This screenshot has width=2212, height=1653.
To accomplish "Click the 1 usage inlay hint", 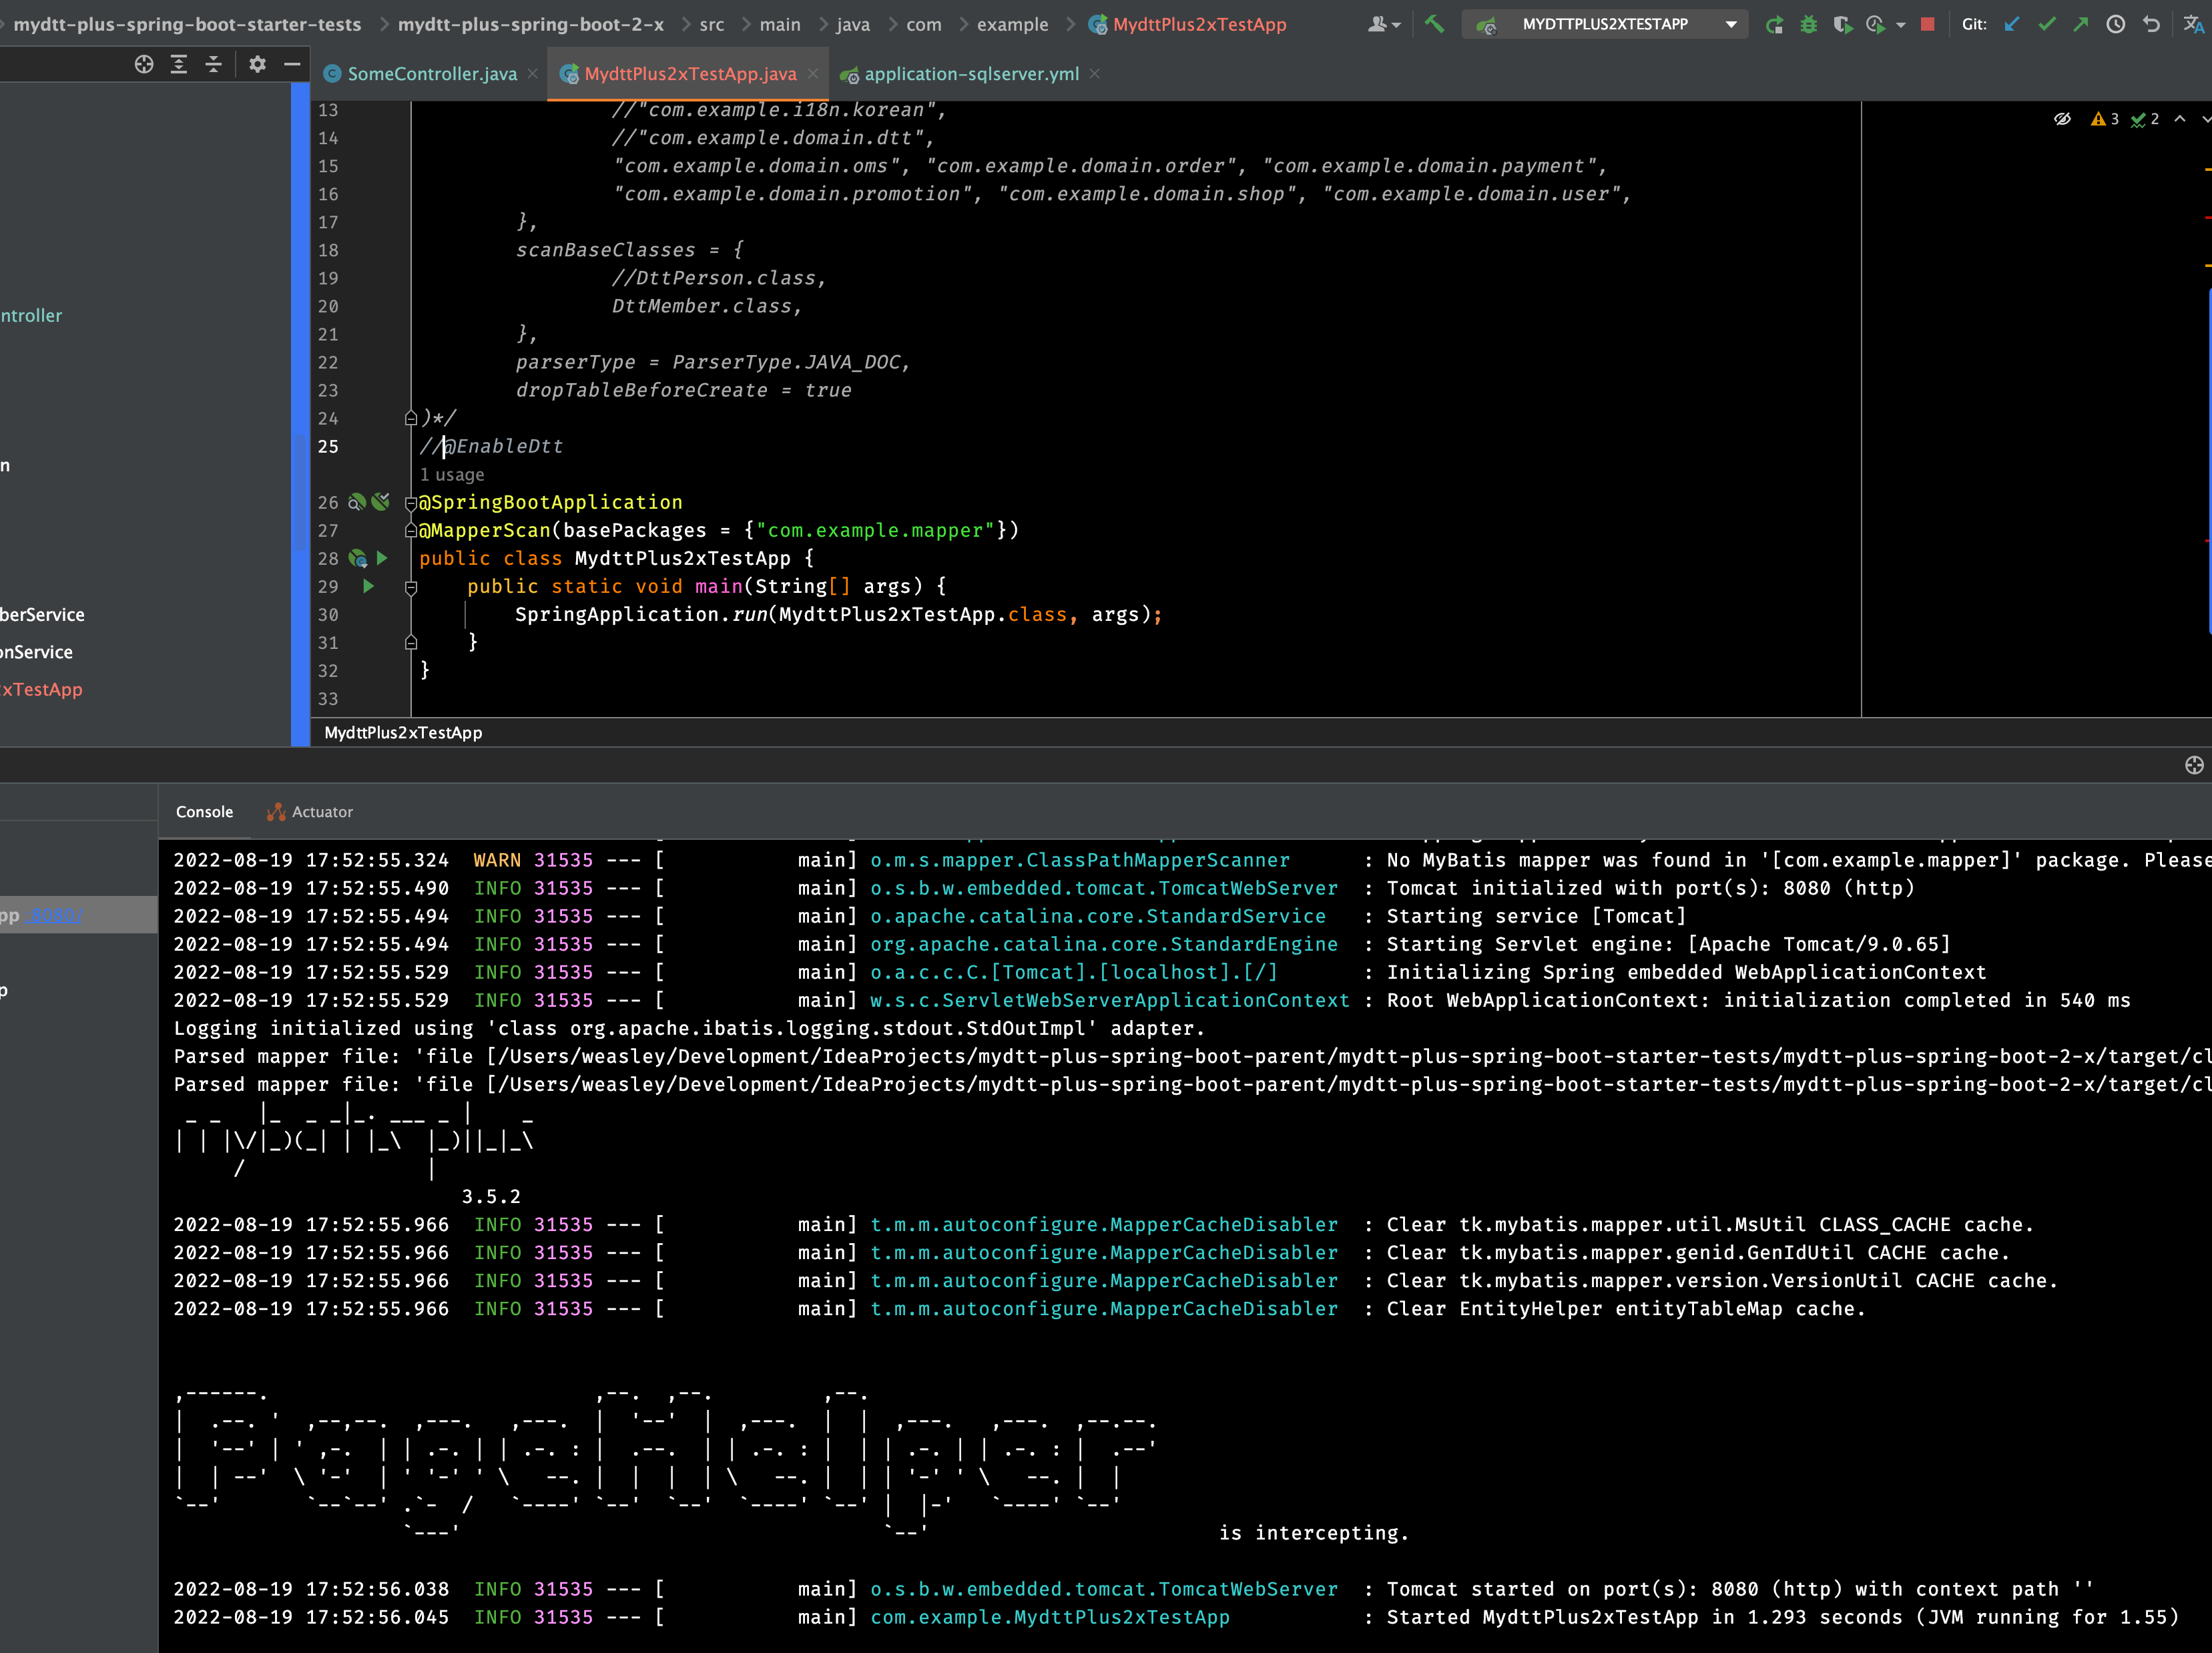I will point(452,474).
